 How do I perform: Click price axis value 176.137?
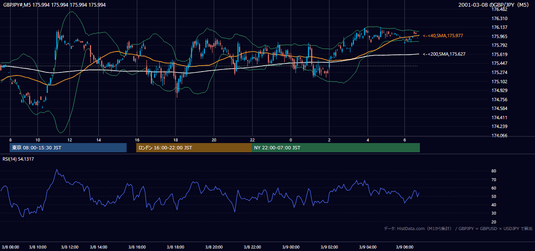[499, 27]
